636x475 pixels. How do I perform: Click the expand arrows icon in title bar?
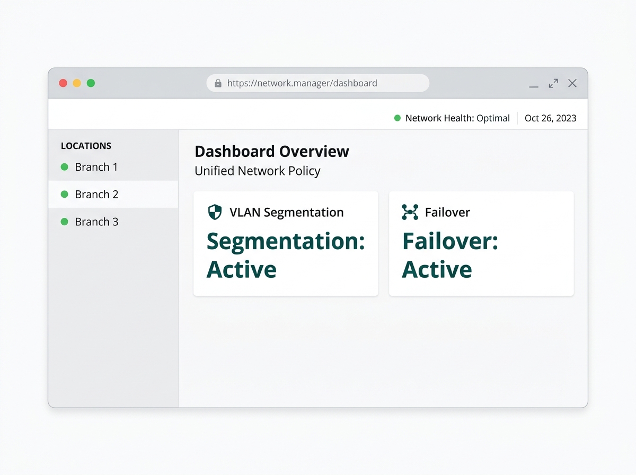point(553,83)
